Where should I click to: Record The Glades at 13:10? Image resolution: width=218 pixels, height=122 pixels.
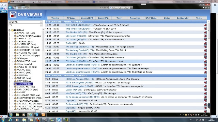click(205, 33)
